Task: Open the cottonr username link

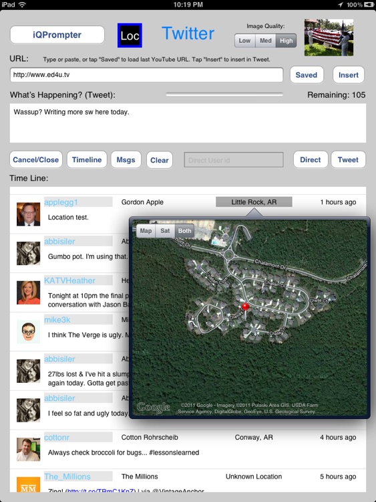Action: (57, 437)
